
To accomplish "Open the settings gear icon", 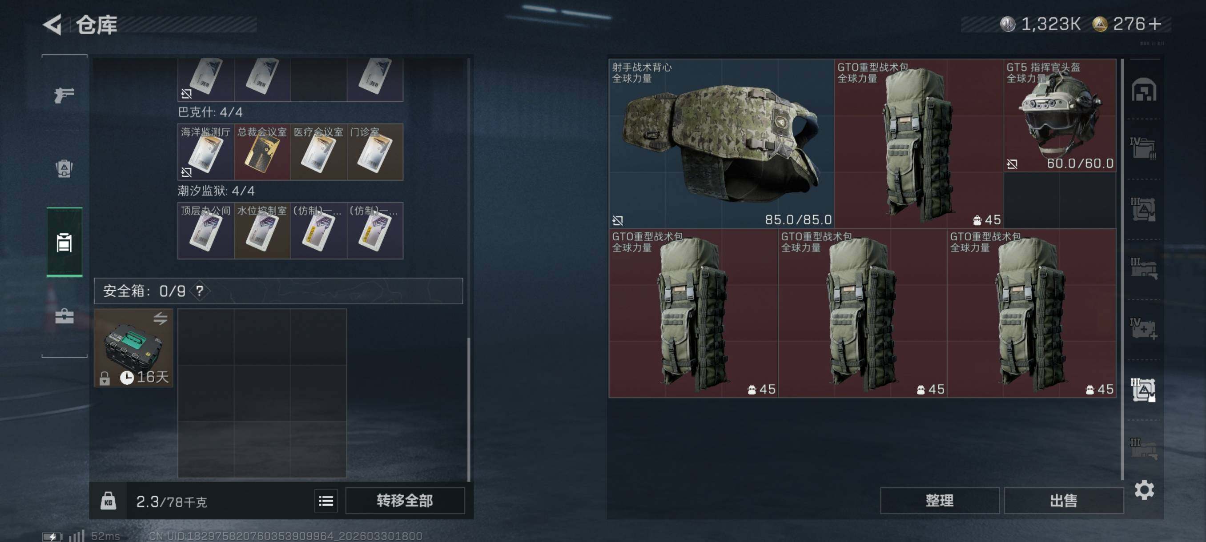I will [x=1144, y=490].
